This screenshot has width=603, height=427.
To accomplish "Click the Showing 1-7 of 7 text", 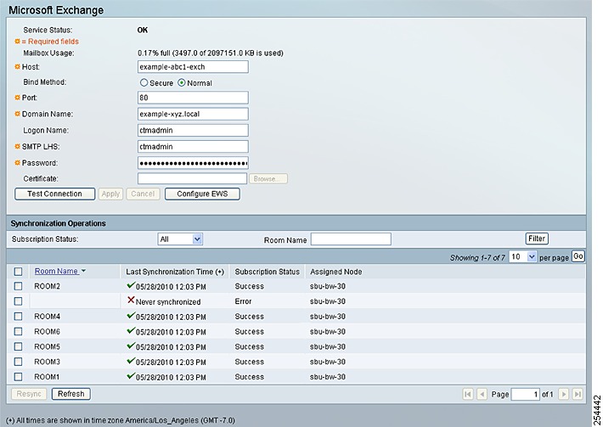I will 477,257.
